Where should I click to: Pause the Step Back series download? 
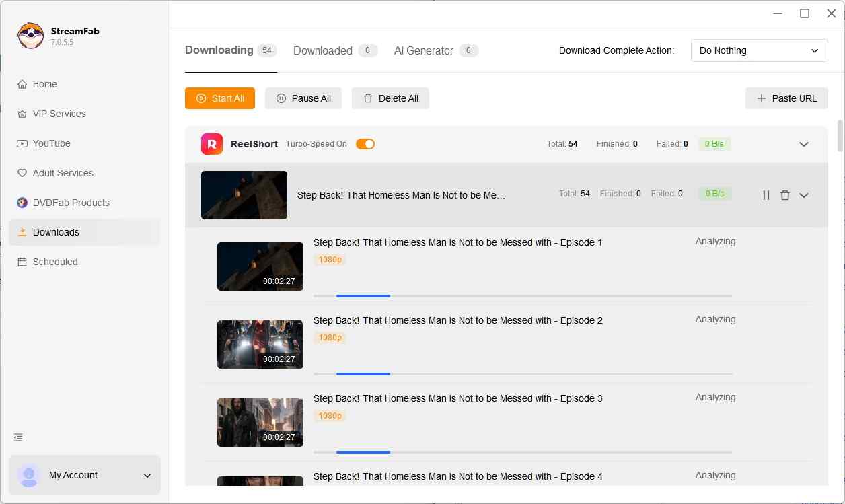pos(766,195)
